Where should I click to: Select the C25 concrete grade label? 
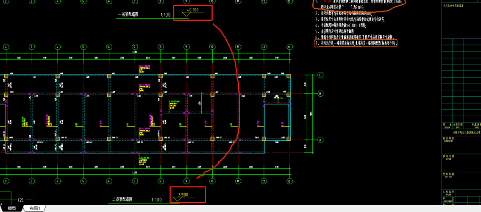(21, 199)
